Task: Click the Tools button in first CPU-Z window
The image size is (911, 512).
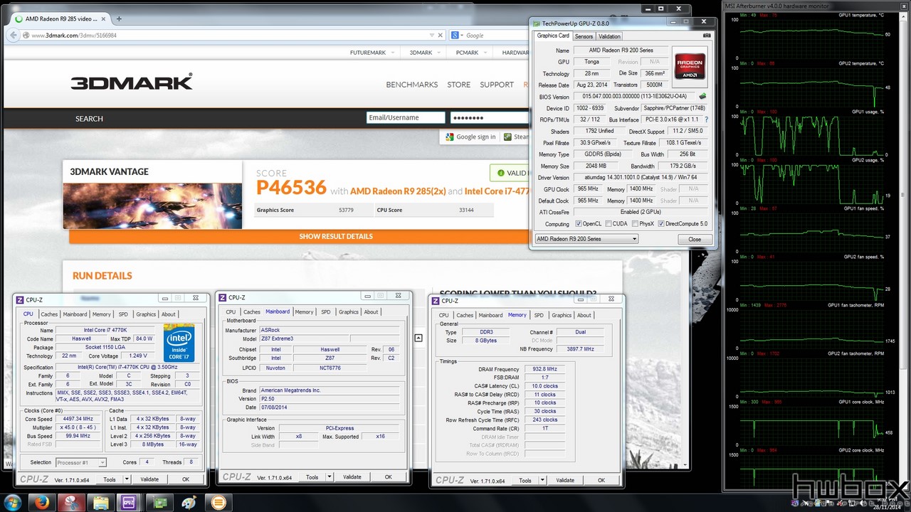Action: click(x=110, y=479)
